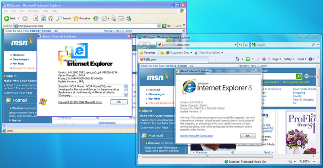Click into the IE6 address field showing msn.com
The image size is (323, 168).
85,26
